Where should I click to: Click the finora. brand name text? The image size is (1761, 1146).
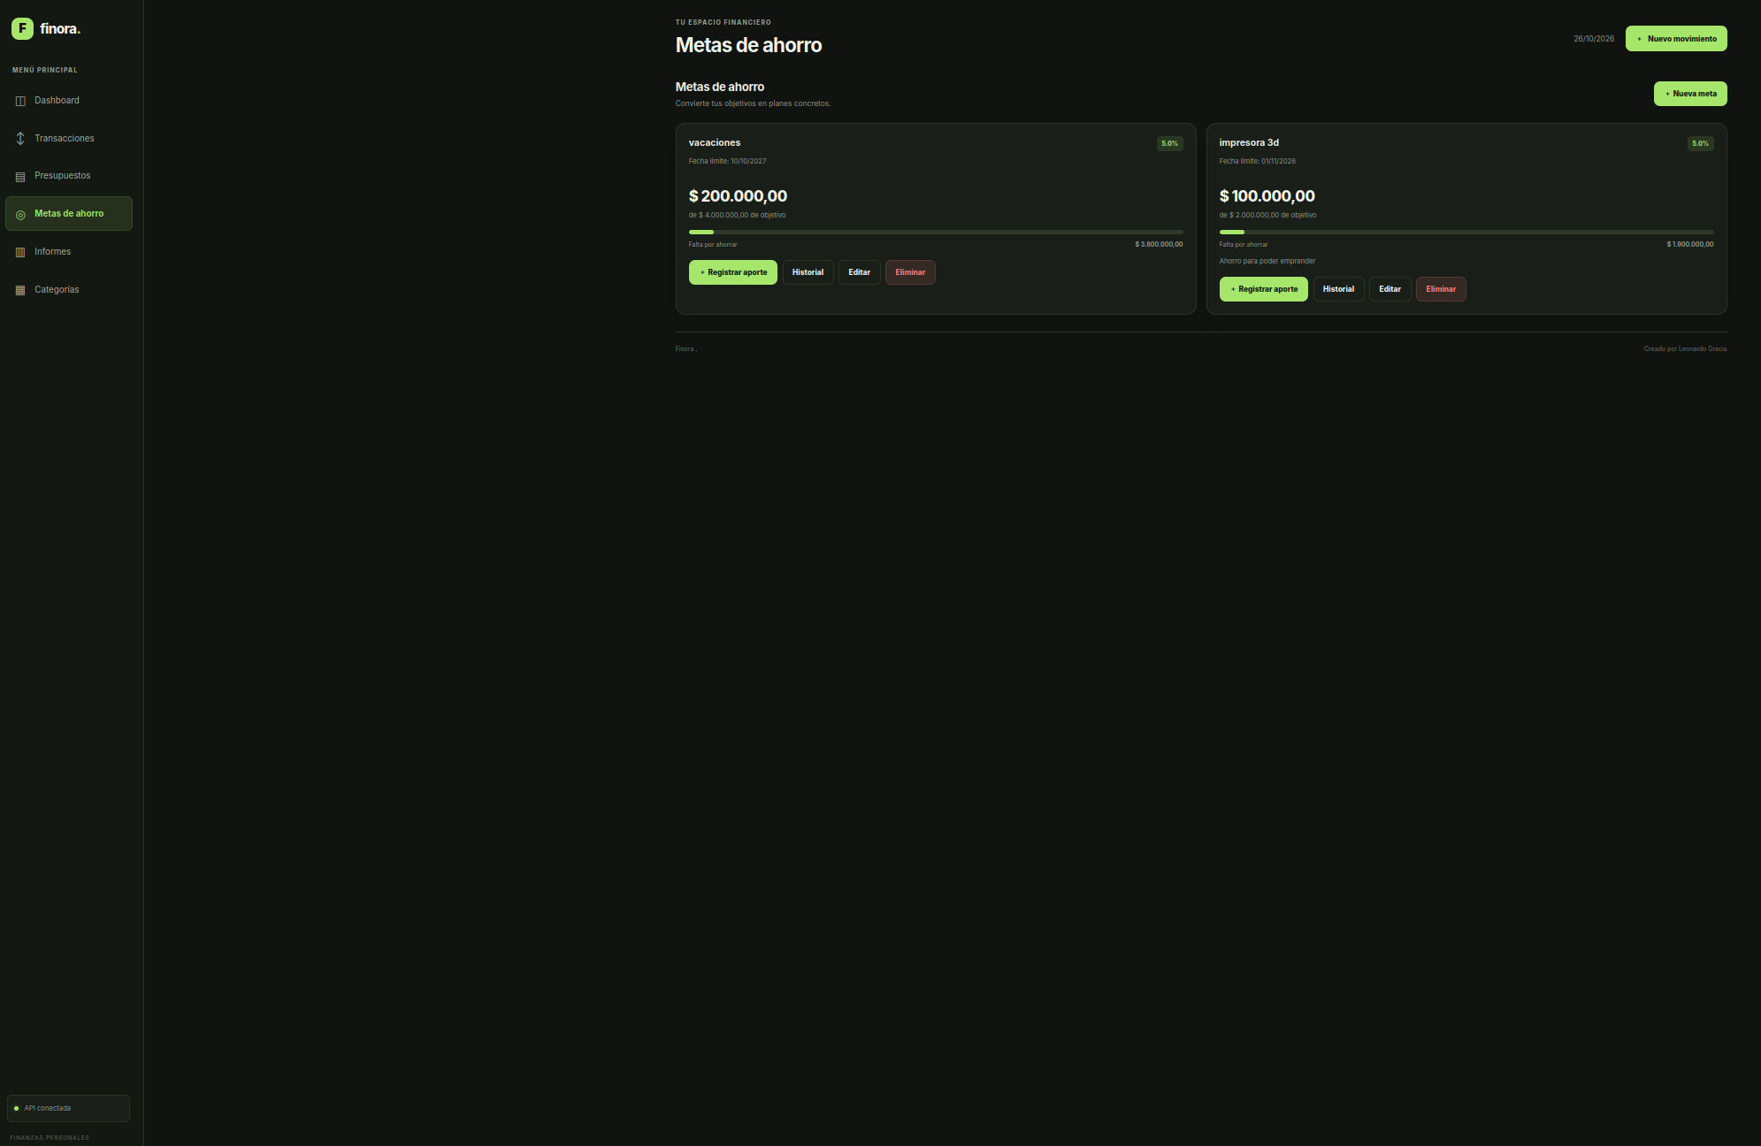tap(60, 29)
